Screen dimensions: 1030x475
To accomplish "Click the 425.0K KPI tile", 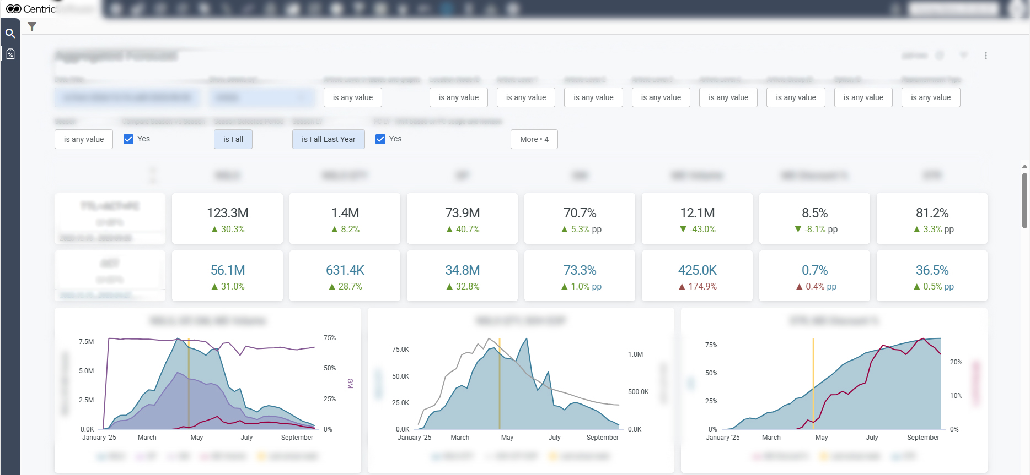I will coord(697,276).
